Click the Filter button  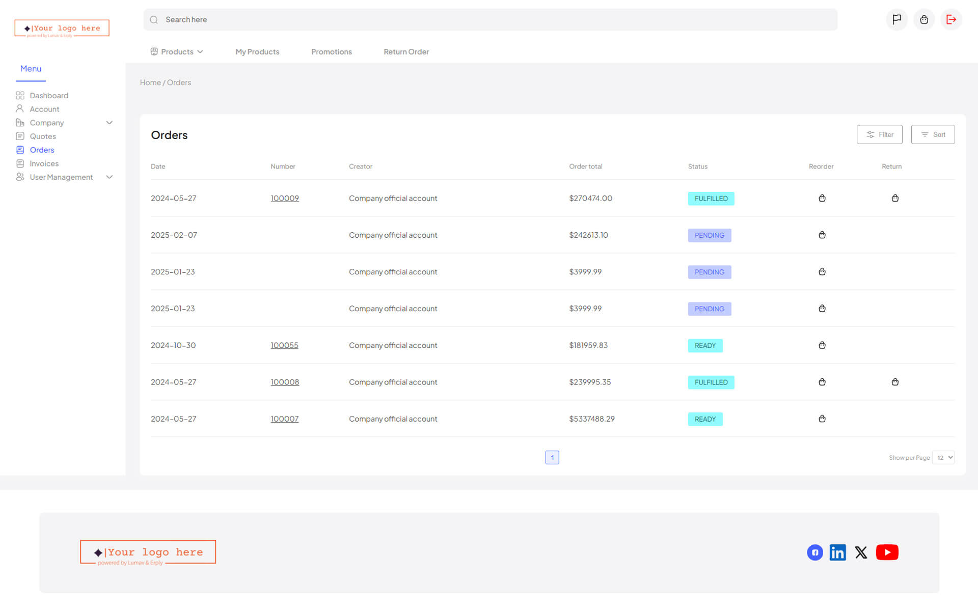[879, 134]
